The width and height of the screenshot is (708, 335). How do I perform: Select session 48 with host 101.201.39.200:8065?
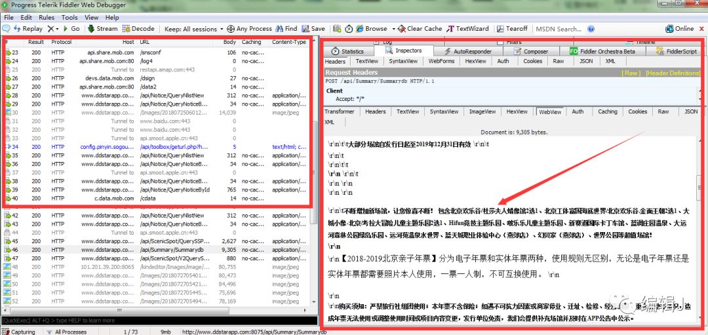(156, 267)
